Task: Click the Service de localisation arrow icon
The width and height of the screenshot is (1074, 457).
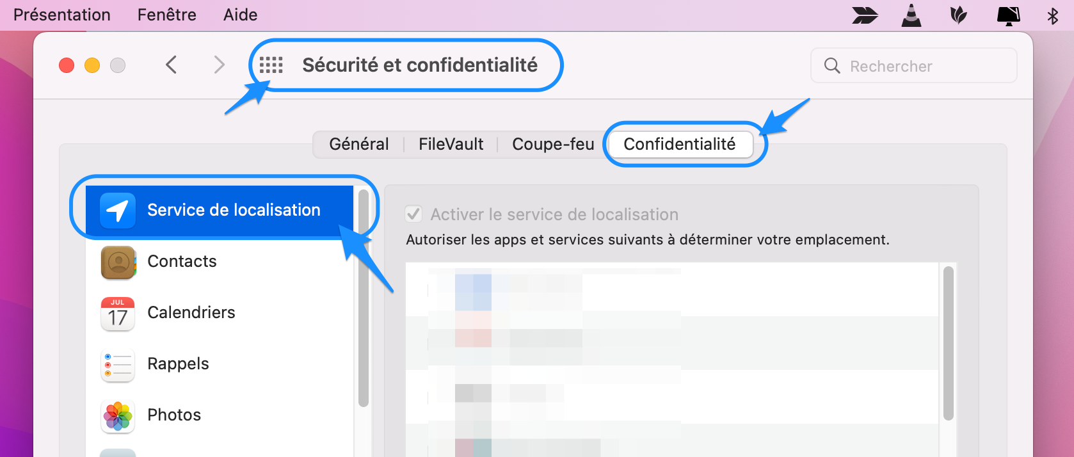Action: tap(118, 210)
